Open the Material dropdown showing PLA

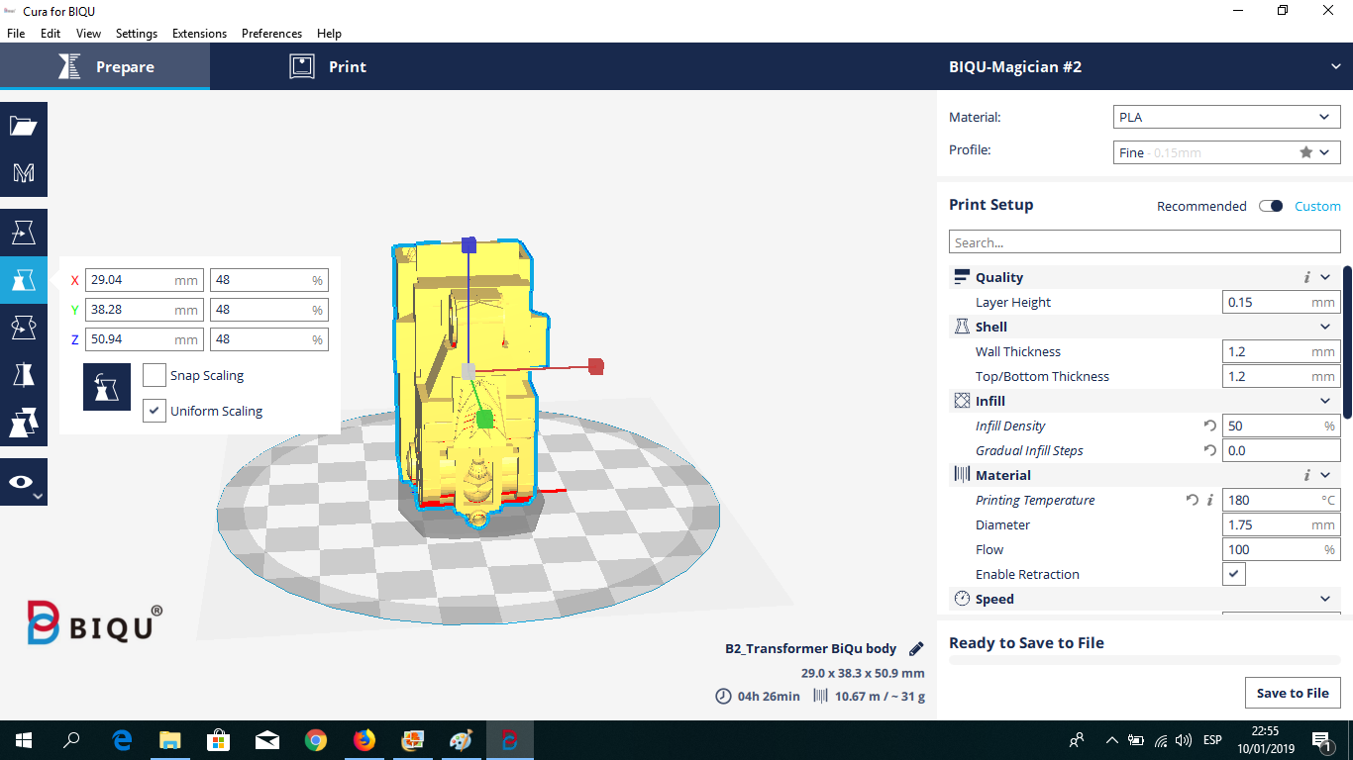(x=1227, y=117)
